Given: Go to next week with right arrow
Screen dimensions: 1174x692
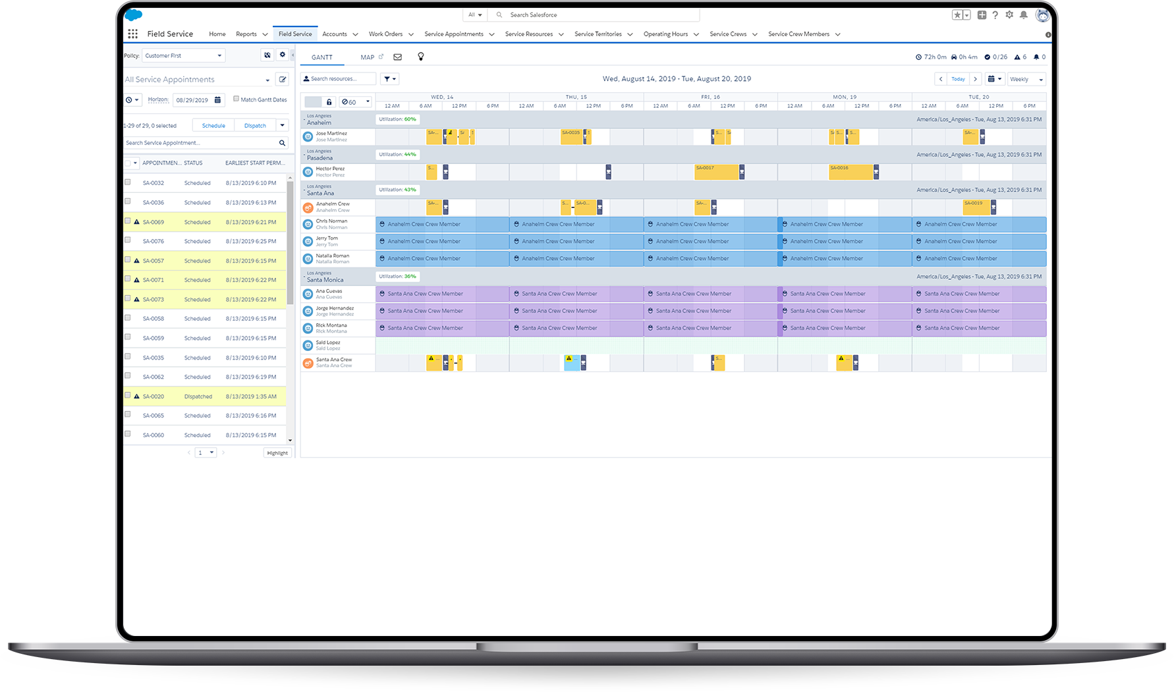Looking at the screenshot, I should click(x=976, y=79).
